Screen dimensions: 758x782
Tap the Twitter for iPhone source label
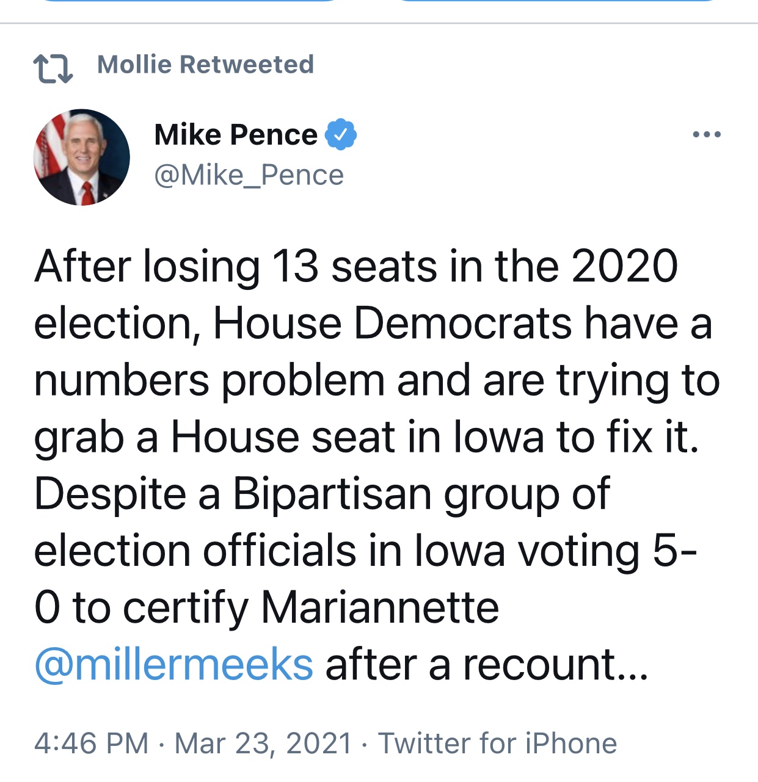[x=497, y=743]
